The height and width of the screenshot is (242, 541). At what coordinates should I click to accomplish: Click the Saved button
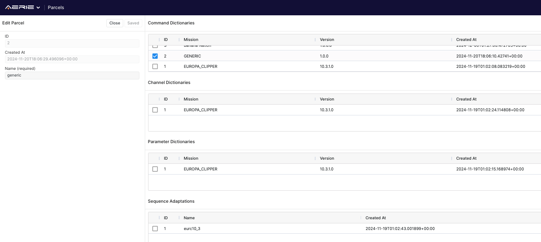pyautogui.click(x=133, y=23)
